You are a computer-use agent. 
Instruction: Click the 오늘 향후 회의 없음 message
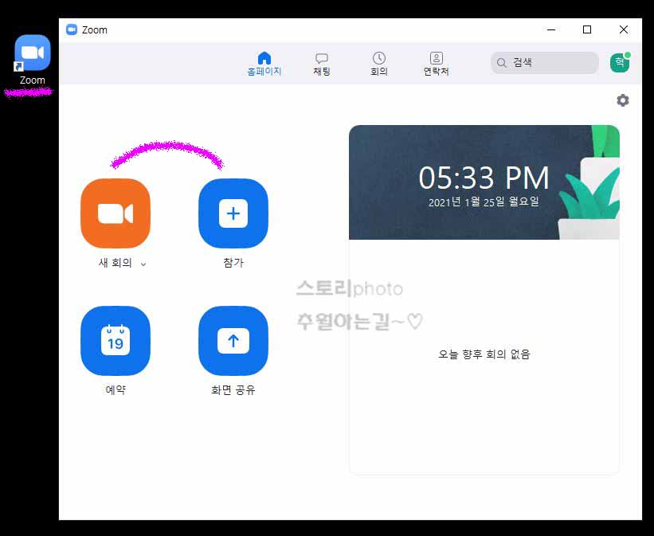click(484, 354)
